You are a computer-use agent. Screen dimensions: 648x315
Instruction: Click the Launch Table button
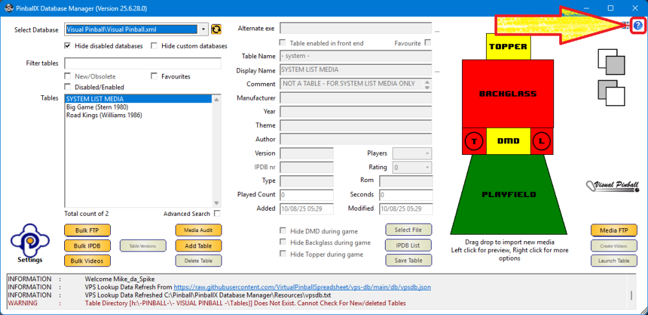click(x=614, y=261)
